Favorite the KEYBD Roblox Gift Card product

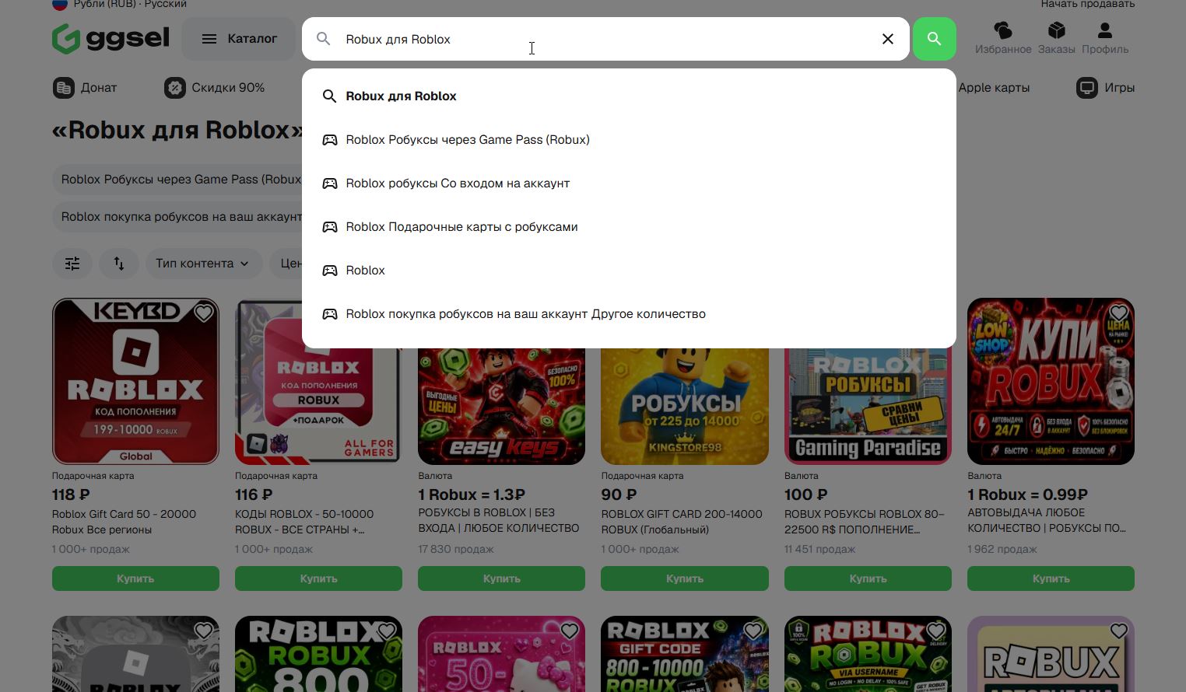point(204,313)
